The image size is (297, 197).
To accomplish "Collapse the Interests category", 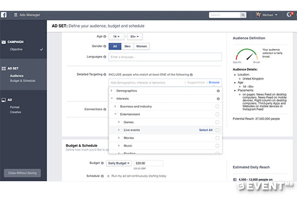I will click(x=112, y=98).
